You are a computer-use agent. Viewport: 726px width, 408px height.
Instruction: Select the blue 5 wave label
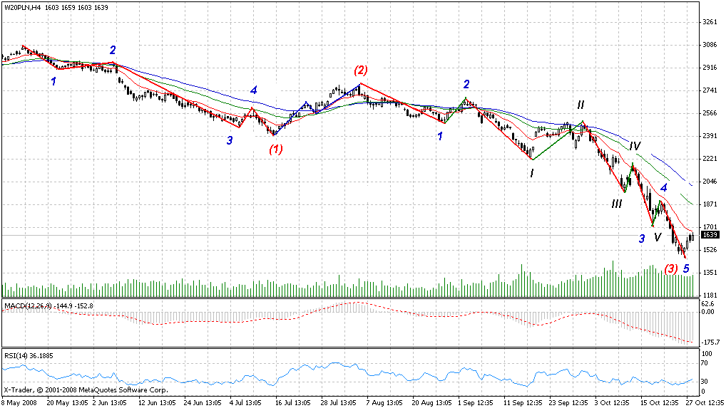click(686, 268)
